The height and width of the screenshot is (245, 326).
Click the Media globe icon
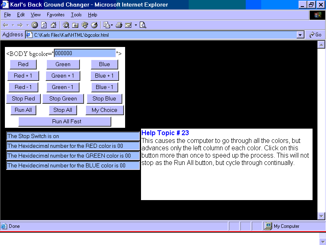[85, 25]
